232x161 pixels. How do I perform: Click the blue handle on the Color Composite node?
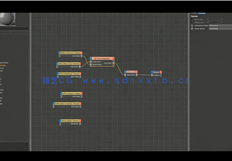[91, 59]
